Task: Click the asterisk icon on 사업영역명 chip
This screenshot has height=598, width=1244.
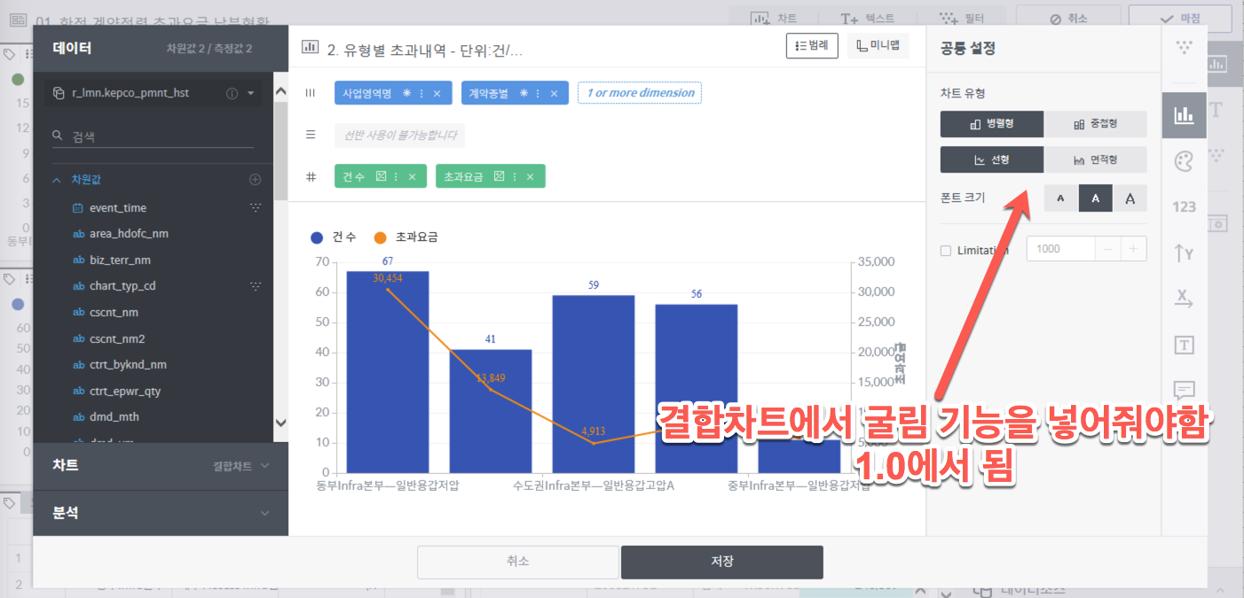Action: 406,93
